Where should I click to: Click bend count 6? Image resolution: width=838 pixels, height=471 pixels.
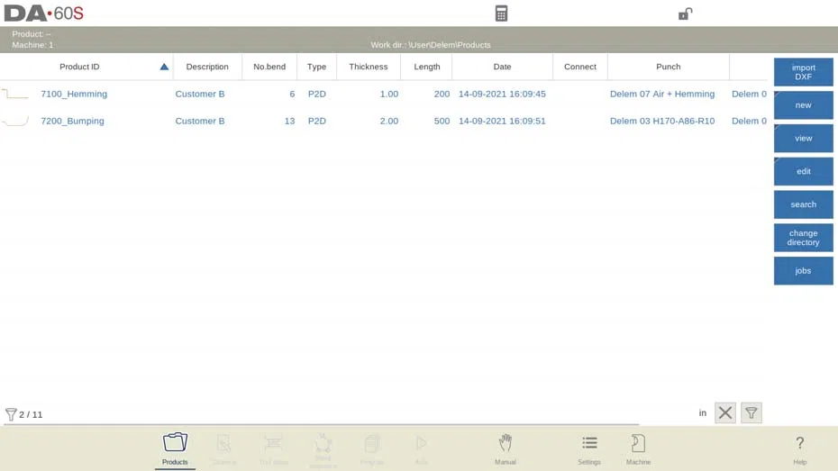click(x=292, y=94)
